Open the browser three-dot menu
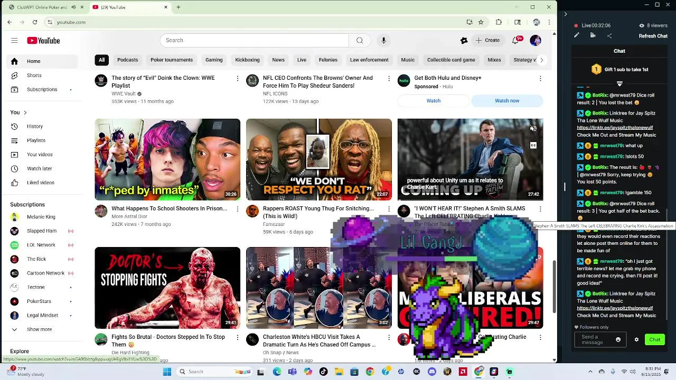 pyautogui.click(x=549, y=22)
